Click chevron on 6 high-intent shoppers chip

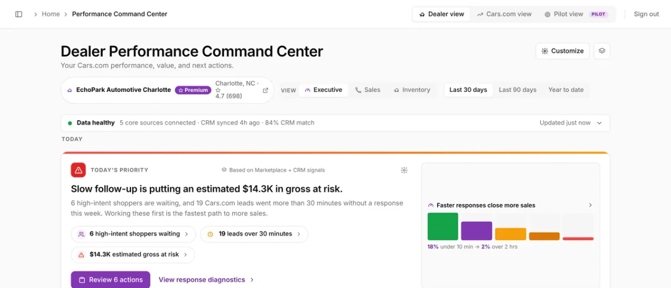187,234
